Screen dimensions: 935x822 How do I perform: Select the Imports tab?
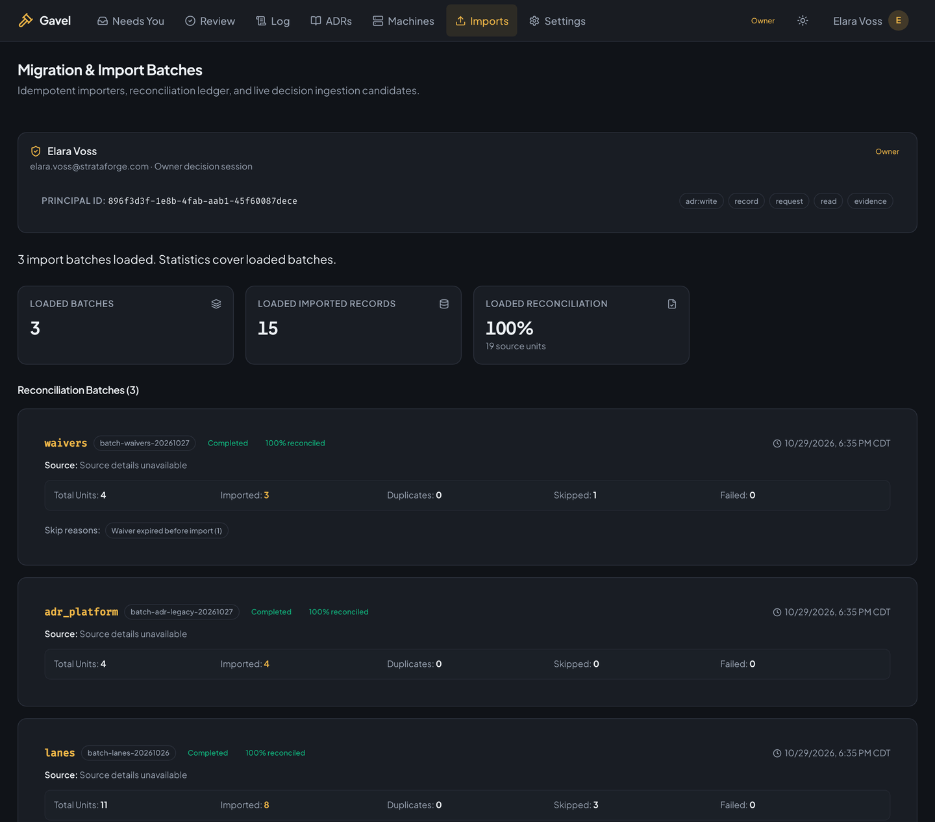(482, 21)
